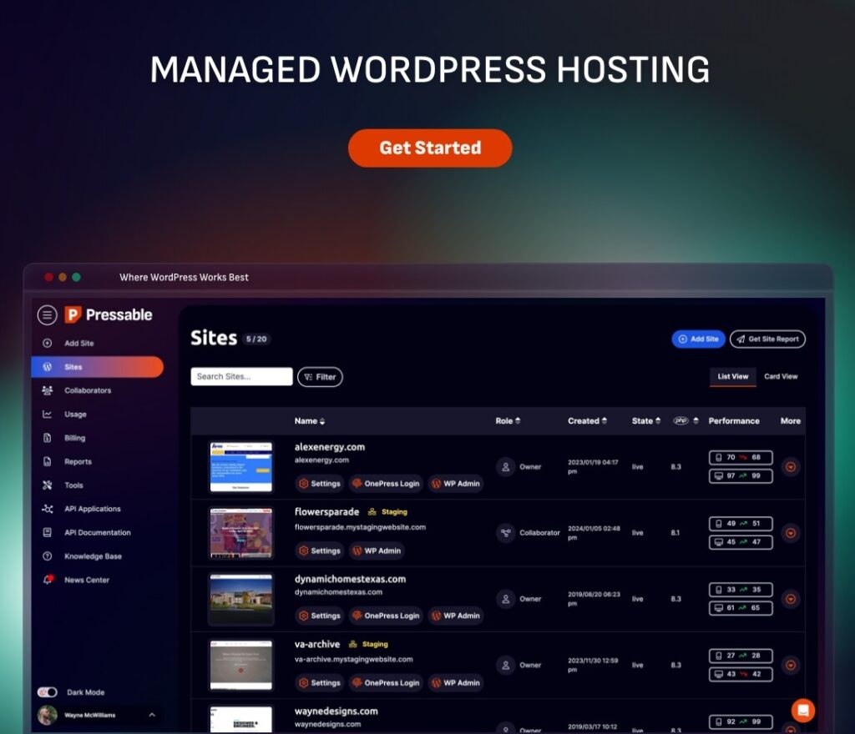Add a new site with Add Site button
855x734 pixels.
[698, 339]
